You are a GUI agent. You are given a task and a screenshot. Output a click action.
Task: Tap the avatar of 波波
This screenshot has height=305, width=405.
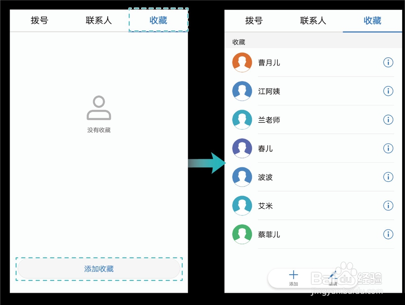point(242,177)
